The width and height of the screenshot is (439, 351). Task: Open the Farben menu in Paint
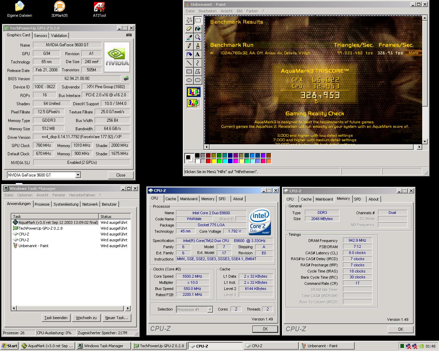click(252, 11)
